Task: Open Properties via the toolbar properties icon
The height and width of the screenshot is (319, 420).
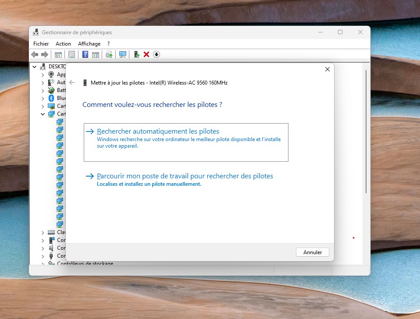Action: pyautogui.click(x=71, y=55)
